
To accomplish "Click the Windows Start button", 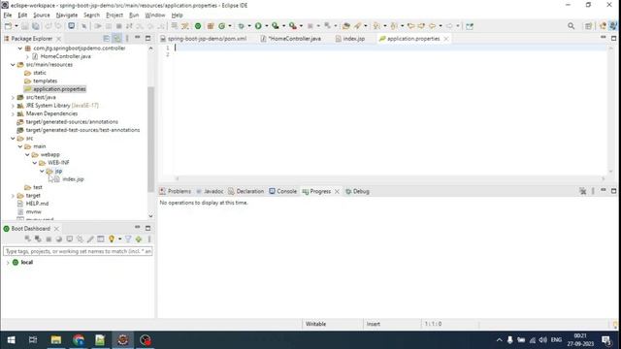I will [x=11, y=340].
